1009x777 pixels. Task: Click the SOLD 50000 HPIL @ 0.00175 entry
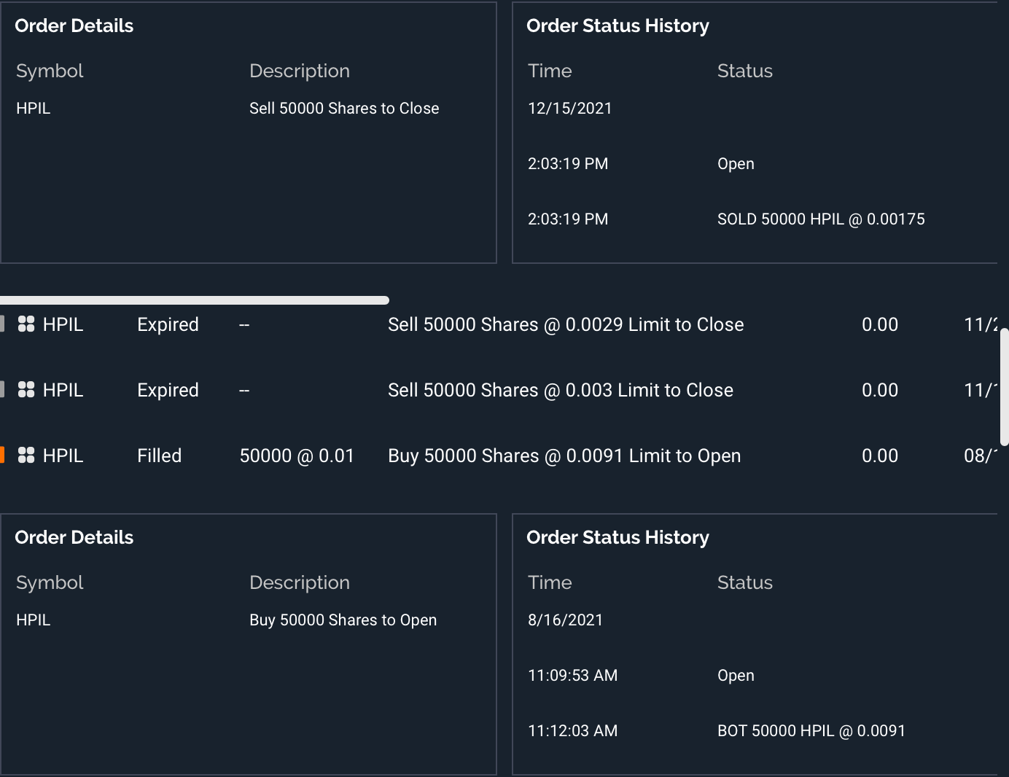coord(820,219)
